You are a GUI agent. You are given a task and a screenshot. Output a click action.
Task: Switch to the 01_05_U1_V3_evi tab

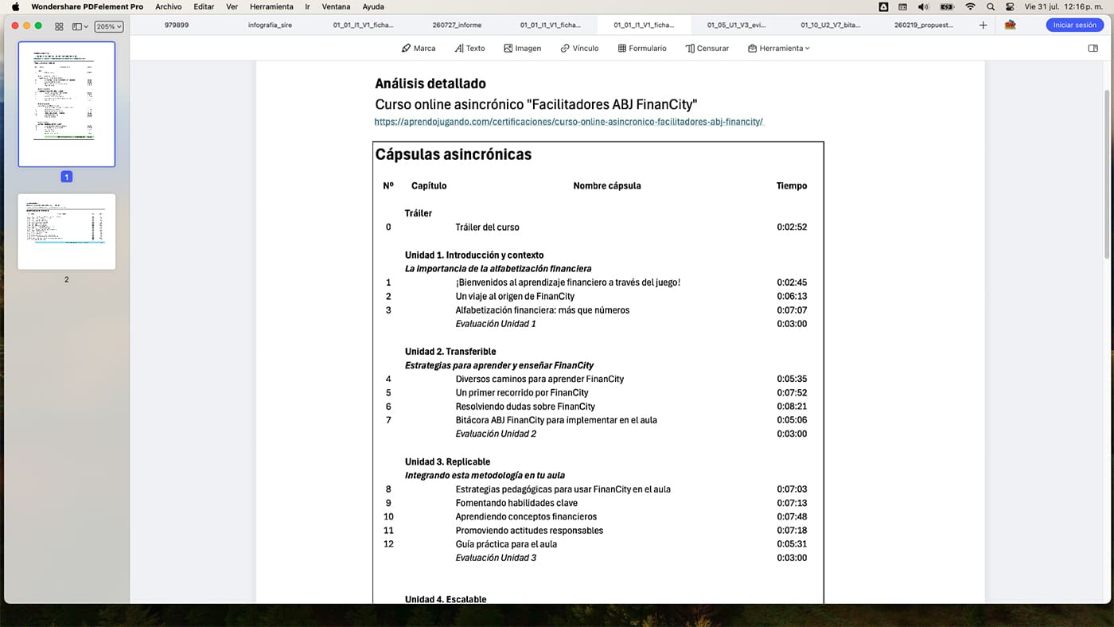[x=737, y=25]
